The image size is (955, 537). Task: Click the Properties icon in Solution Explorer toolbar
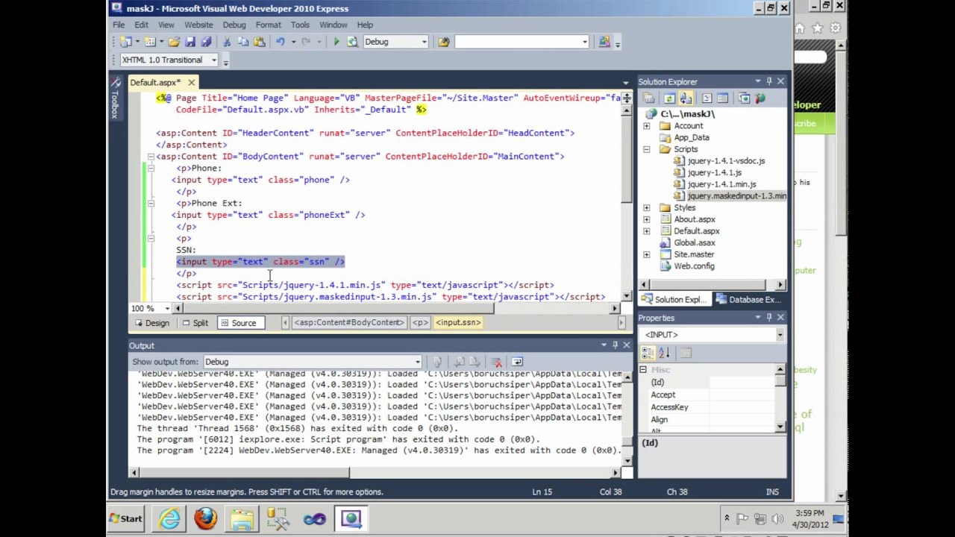pyautogui.click(x=649, y=98)
